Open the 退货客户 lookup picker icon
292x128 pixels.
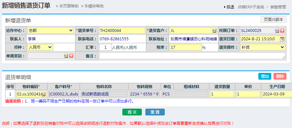coord(214,31)
